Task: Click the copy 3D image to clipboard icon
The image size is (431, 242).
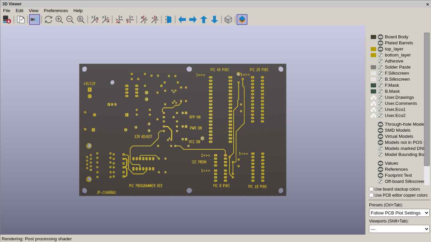Action: (x=21, y=19)
